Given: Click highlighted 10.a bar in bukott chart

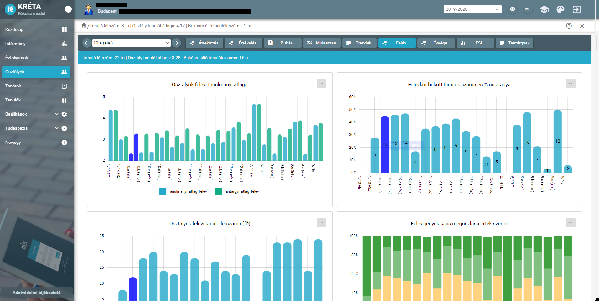Looking at the screenshot, I should point(385,144).
